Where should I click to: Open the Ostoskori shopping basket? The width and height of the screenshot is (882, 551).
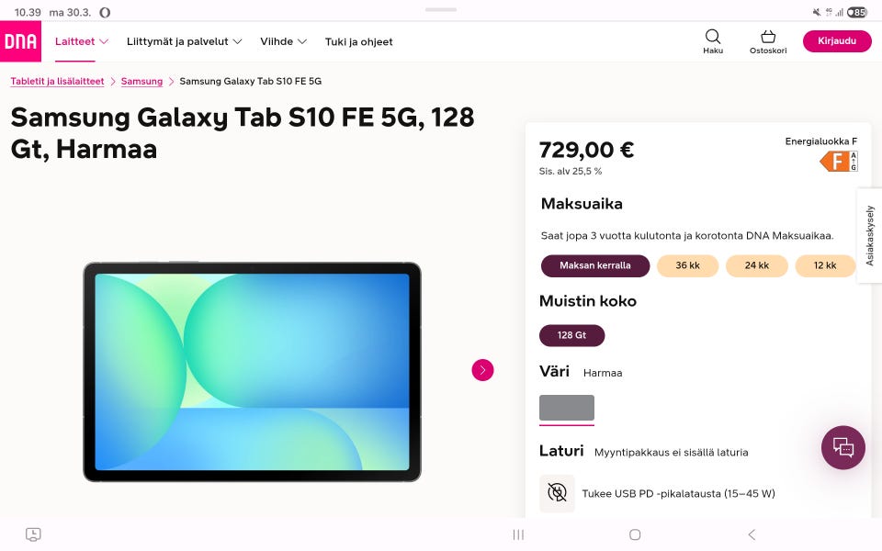click(768, 40)
